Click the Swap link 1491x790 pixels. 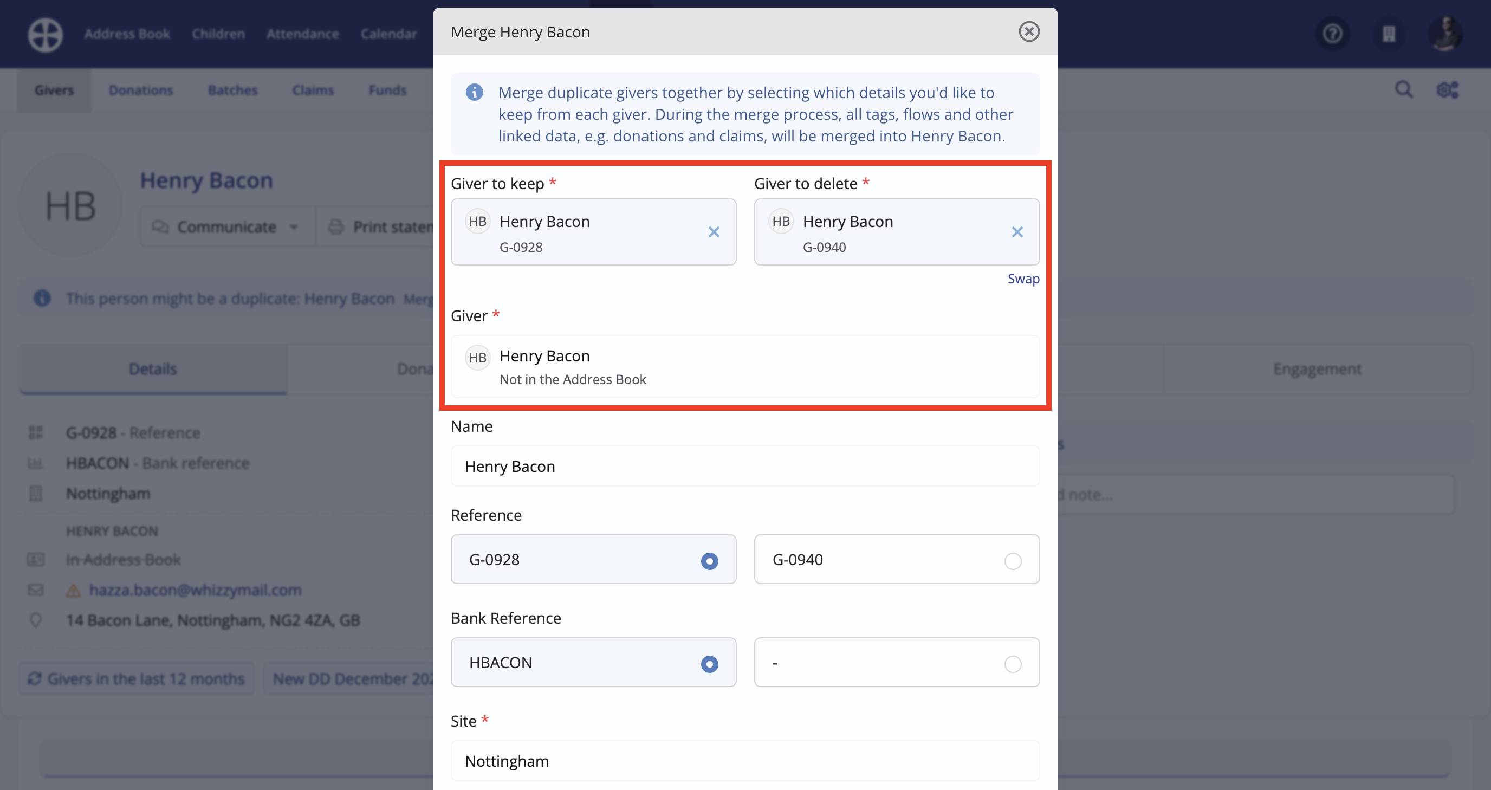tap(1023, 279)
